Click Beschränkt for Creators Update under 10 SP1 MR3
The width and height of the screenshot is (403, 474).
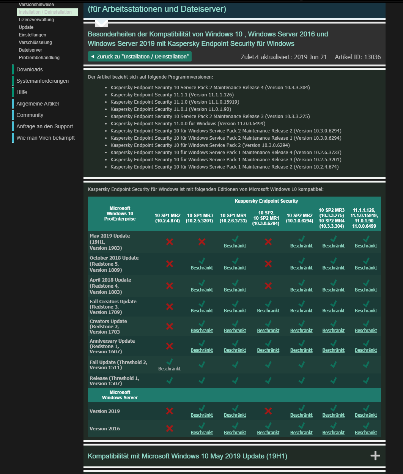pyautogui.click(x=202, y=331)
